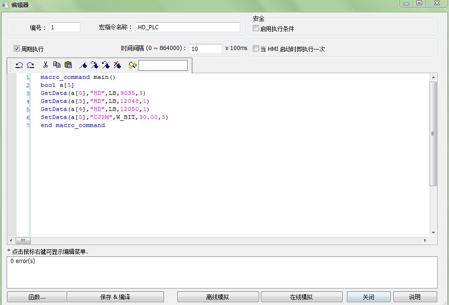Screen dimensions: 449x305
Task: Toggle a bookmark with the blue flag icon
Action: (x=83, y=65)
